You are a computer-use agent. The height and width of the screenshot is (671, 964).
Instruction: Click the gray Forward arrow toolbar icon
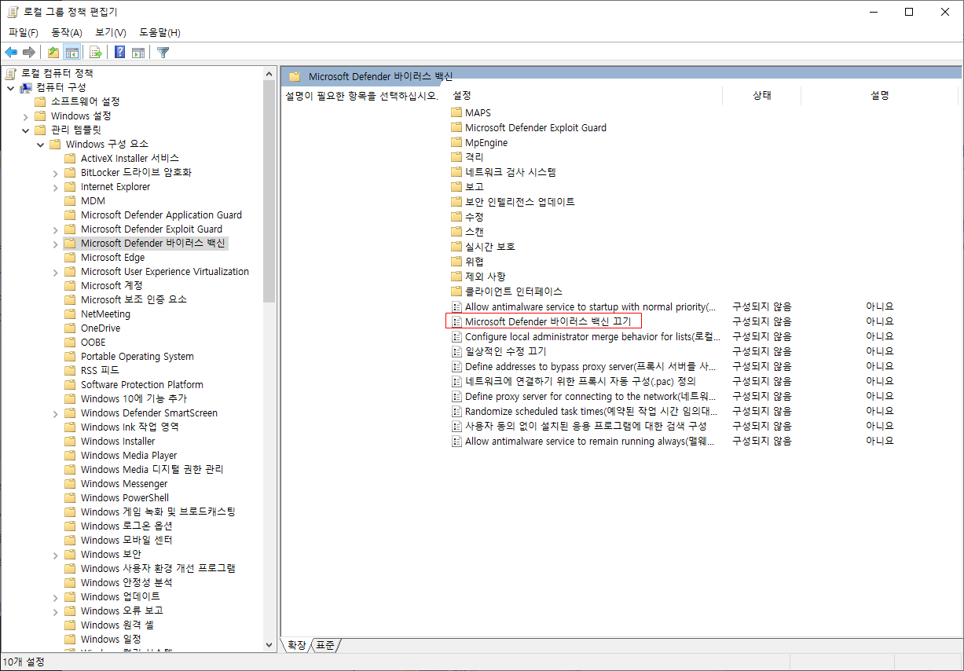coord(29,53)
